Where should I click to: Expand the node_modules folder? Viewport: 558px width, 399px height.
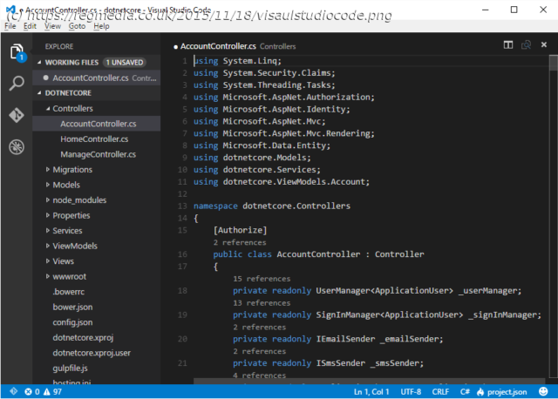[48, 199]
